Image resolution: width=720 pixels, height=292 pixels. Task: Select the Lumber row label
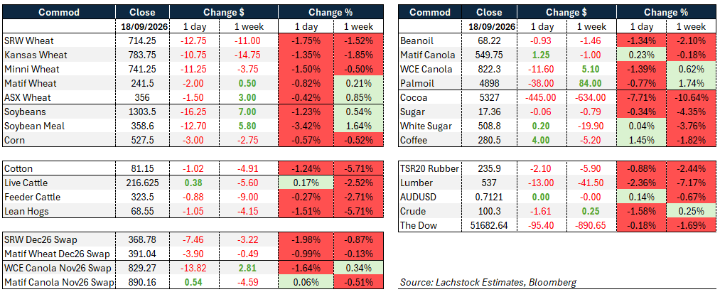(x=417, y=183)
